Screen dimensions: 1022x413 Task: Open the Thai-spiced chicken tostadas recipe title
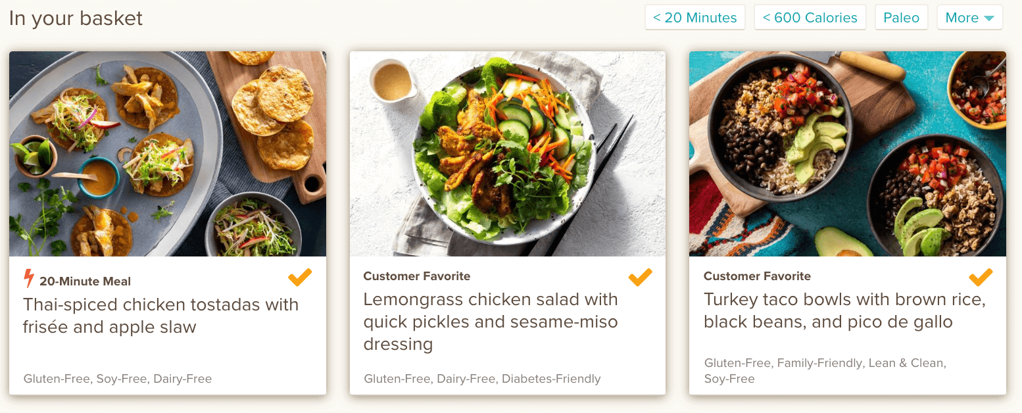tap(160, 314)
